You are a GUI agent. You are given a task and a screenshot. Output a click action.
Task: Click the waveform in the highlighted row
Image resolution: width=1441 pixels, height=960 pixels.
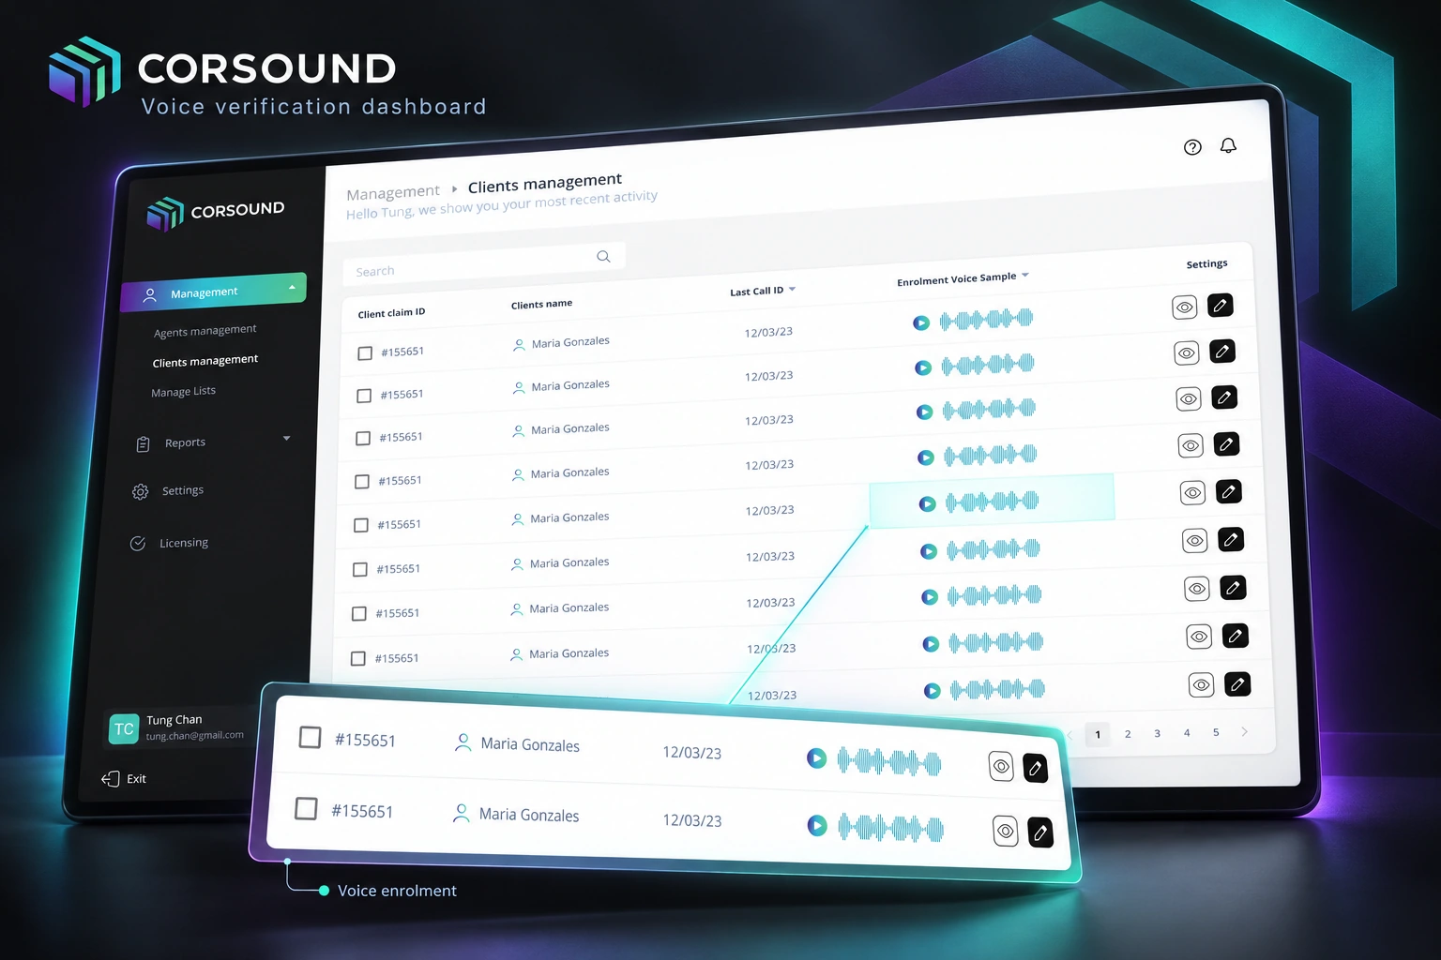click(993, 502)
